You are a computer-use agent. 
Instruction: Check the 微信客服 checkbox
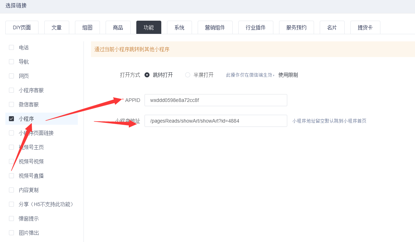click(11, 104)
